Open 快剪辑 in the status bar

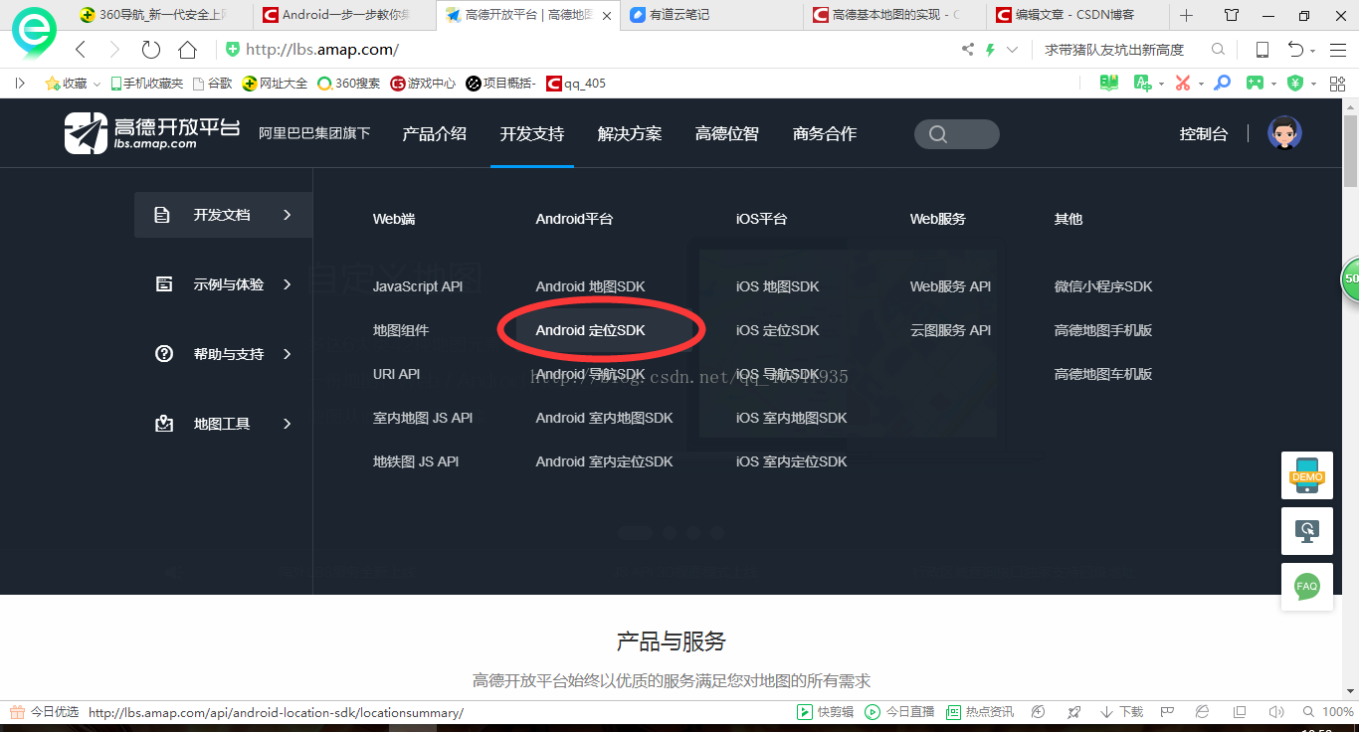tap(825, 712)
